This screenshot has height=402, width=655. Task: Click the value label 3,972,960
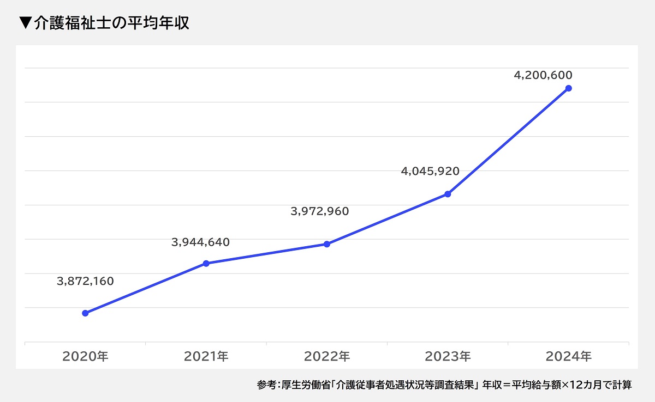pos(320,211)
